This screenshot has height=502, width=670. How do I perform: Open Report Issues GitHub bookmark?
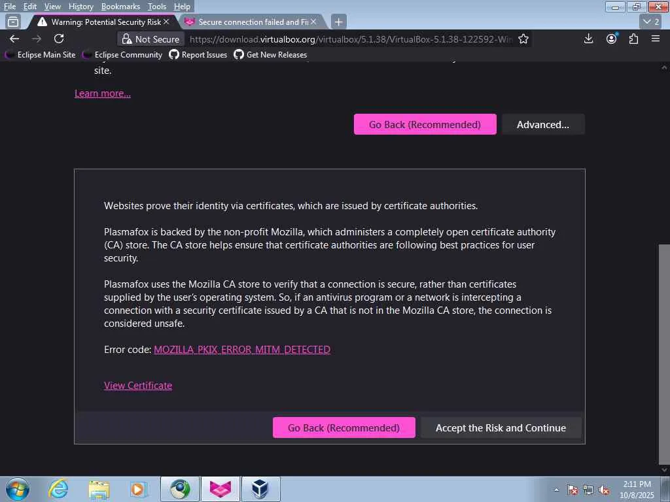point(198,55)
